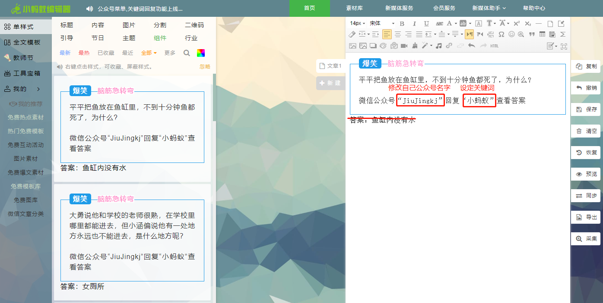The width and height of the screenshot is (603, 303).
Task: Insert a blockquote
Action: (x=532, y=34)
